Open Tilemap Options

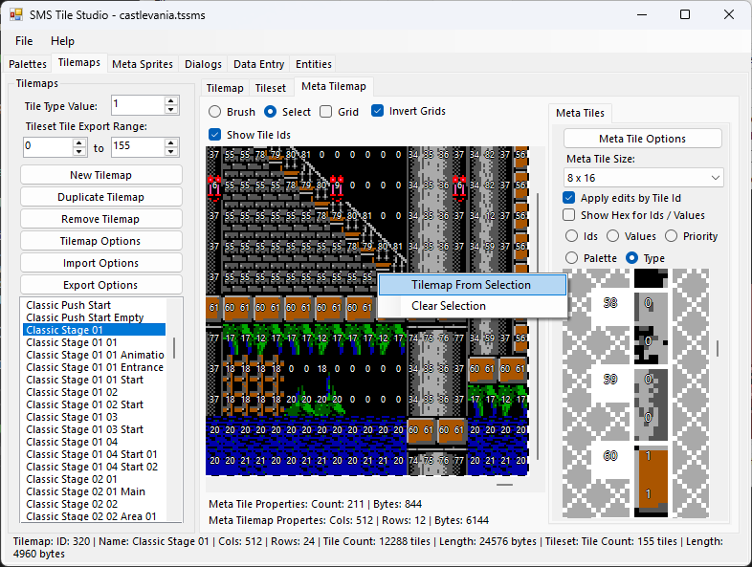101,241
